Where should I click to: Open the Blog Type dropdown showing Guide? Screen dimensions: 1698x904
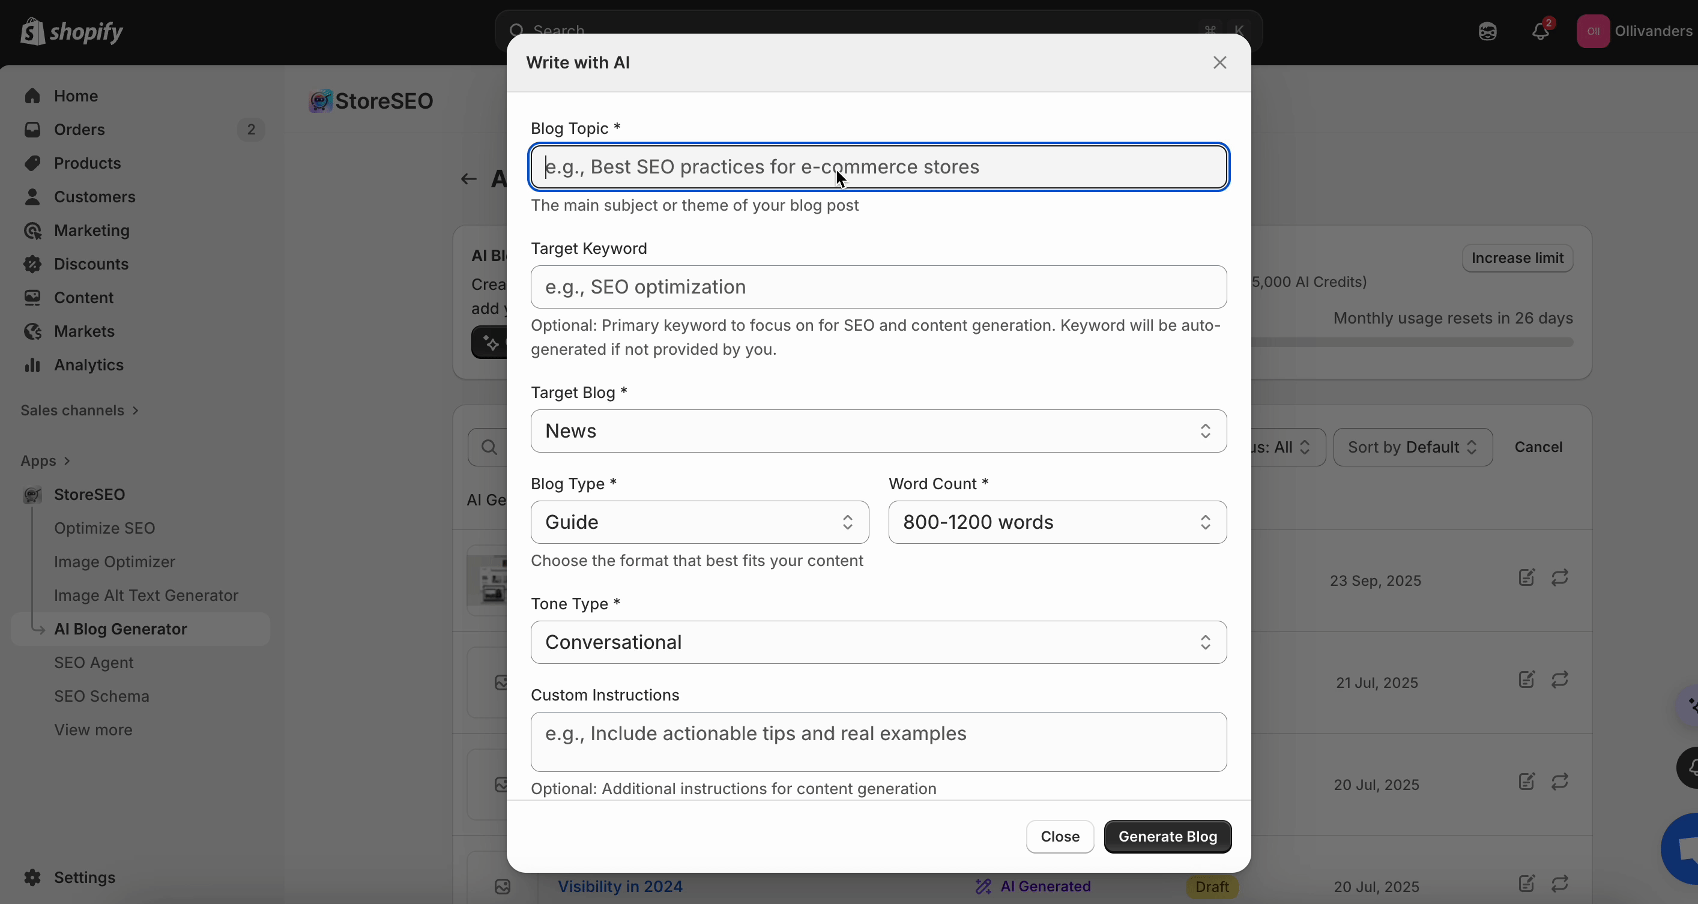[x=699, y=522]
